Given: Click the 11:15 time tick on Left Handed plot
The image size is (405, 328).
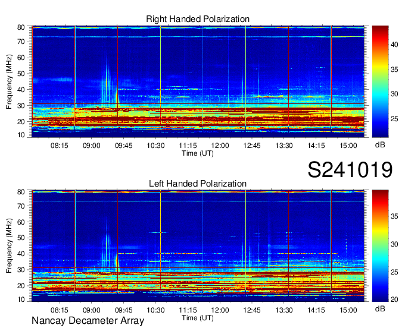Looking at the screenshot, I should [x=188, y=310].
